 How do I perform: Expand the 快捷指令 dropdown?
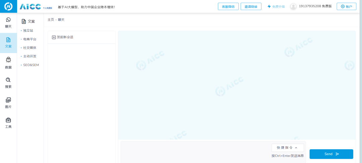point(288,148)
